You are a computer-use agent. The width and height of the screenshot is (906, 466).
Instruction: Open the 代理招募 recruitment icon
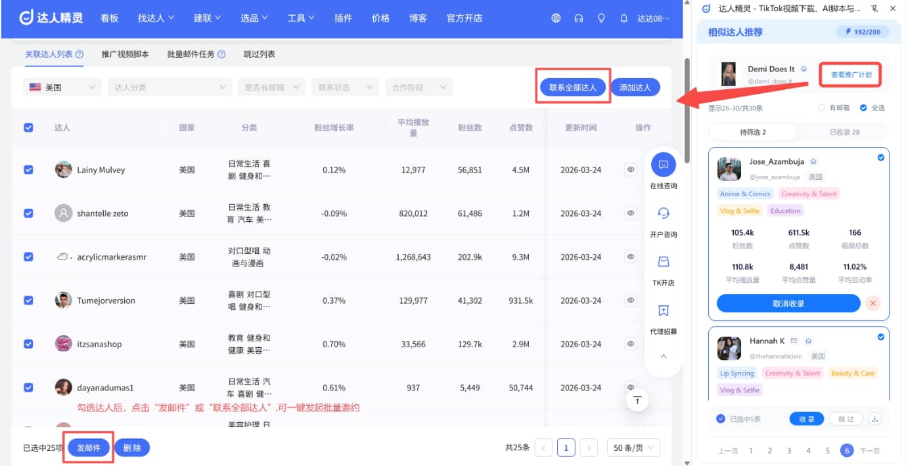(x=663, y=309)
